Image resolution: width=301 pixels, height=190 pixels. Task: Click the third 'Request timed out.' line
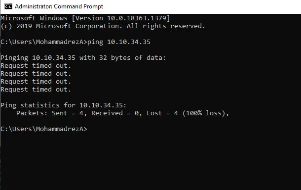tap(36, 82)
